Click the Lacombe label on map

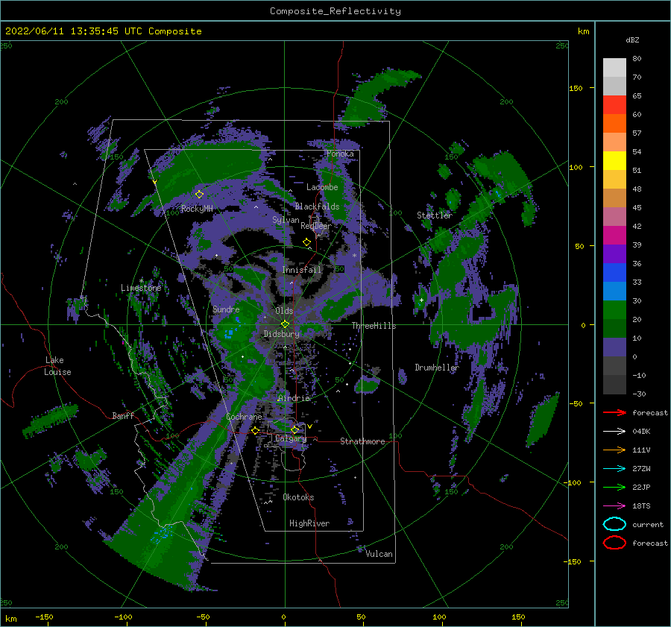click(322, 187)
